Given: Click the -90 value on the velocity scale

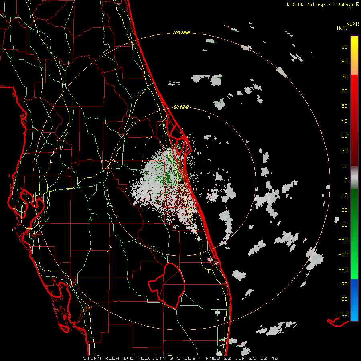Looking at the screenshot, I should 343,314.
